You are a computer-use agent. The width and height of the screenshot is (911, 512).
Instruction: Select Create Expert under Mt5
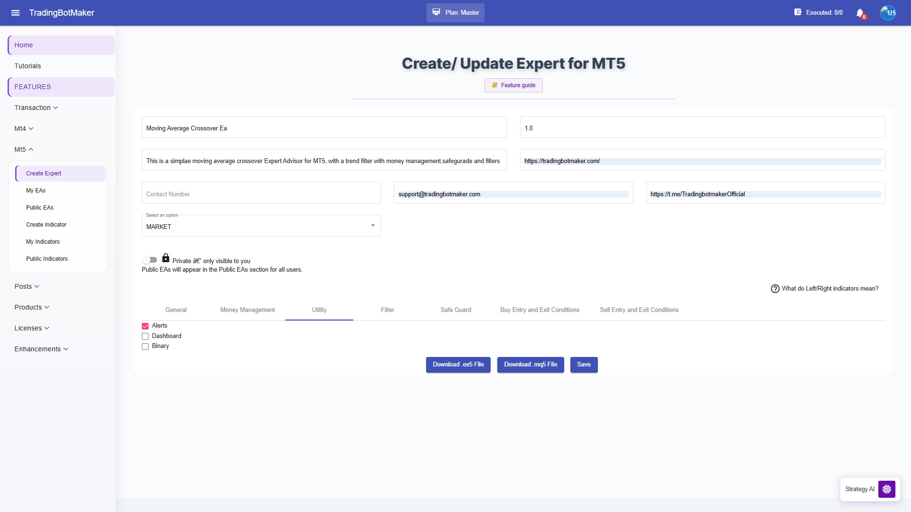60,174
